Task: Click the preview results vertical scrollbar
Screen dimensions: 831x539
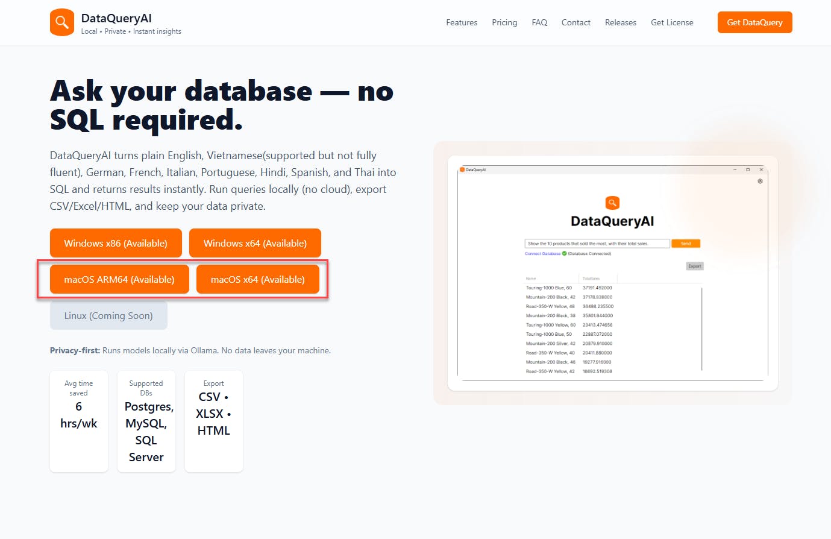Action: pos(702,329)
